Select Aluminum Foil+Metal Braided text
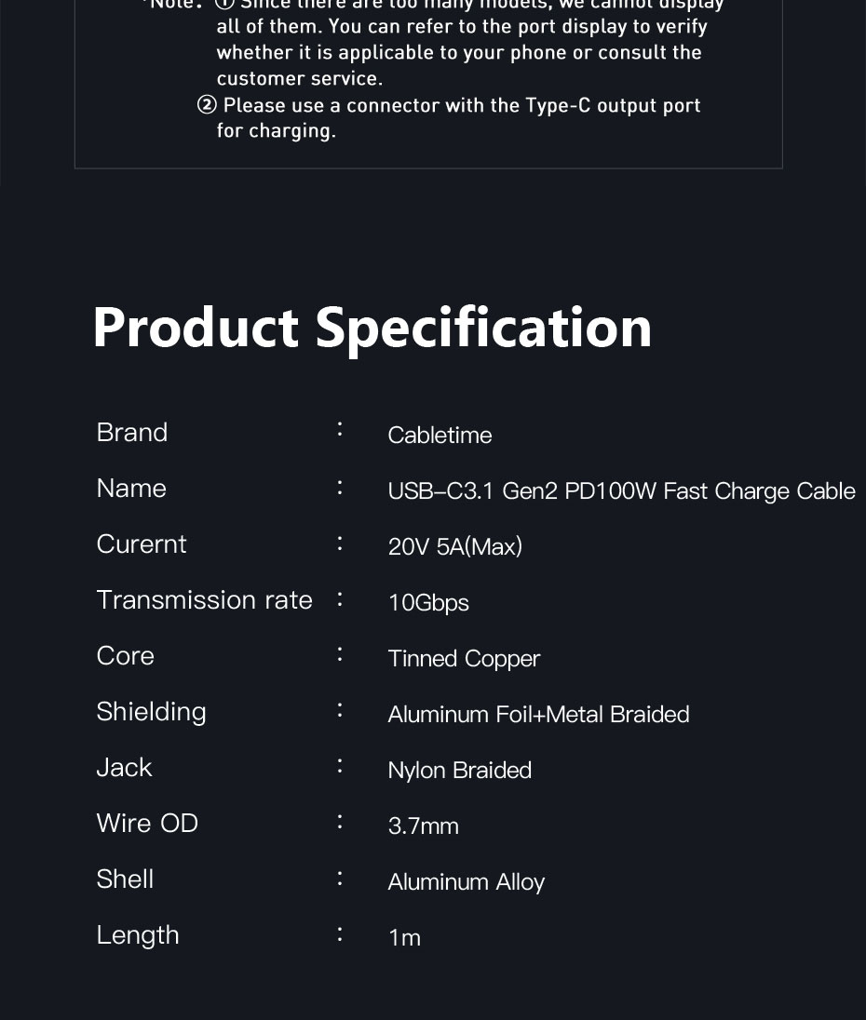866x1020 pixels. pyautogui.click(x=539, y=715)
